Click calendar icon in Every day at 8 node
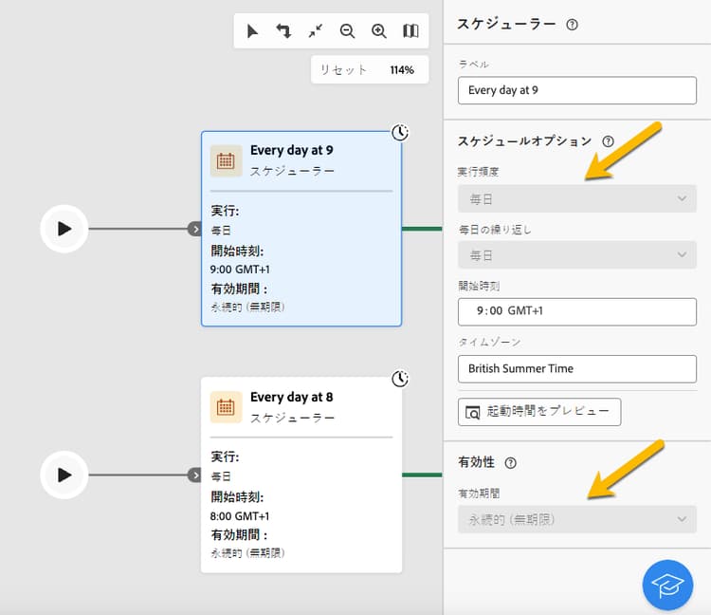Viewport: 711px width, 615px height. [226, 407]
